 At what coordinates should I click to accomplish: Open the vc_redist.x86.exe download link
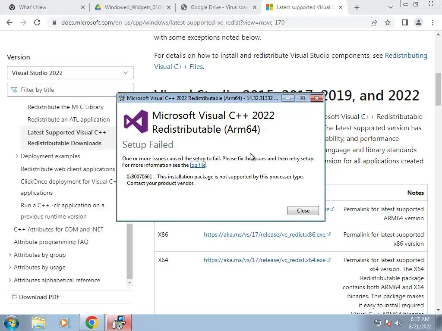click(x=267, y=234)
